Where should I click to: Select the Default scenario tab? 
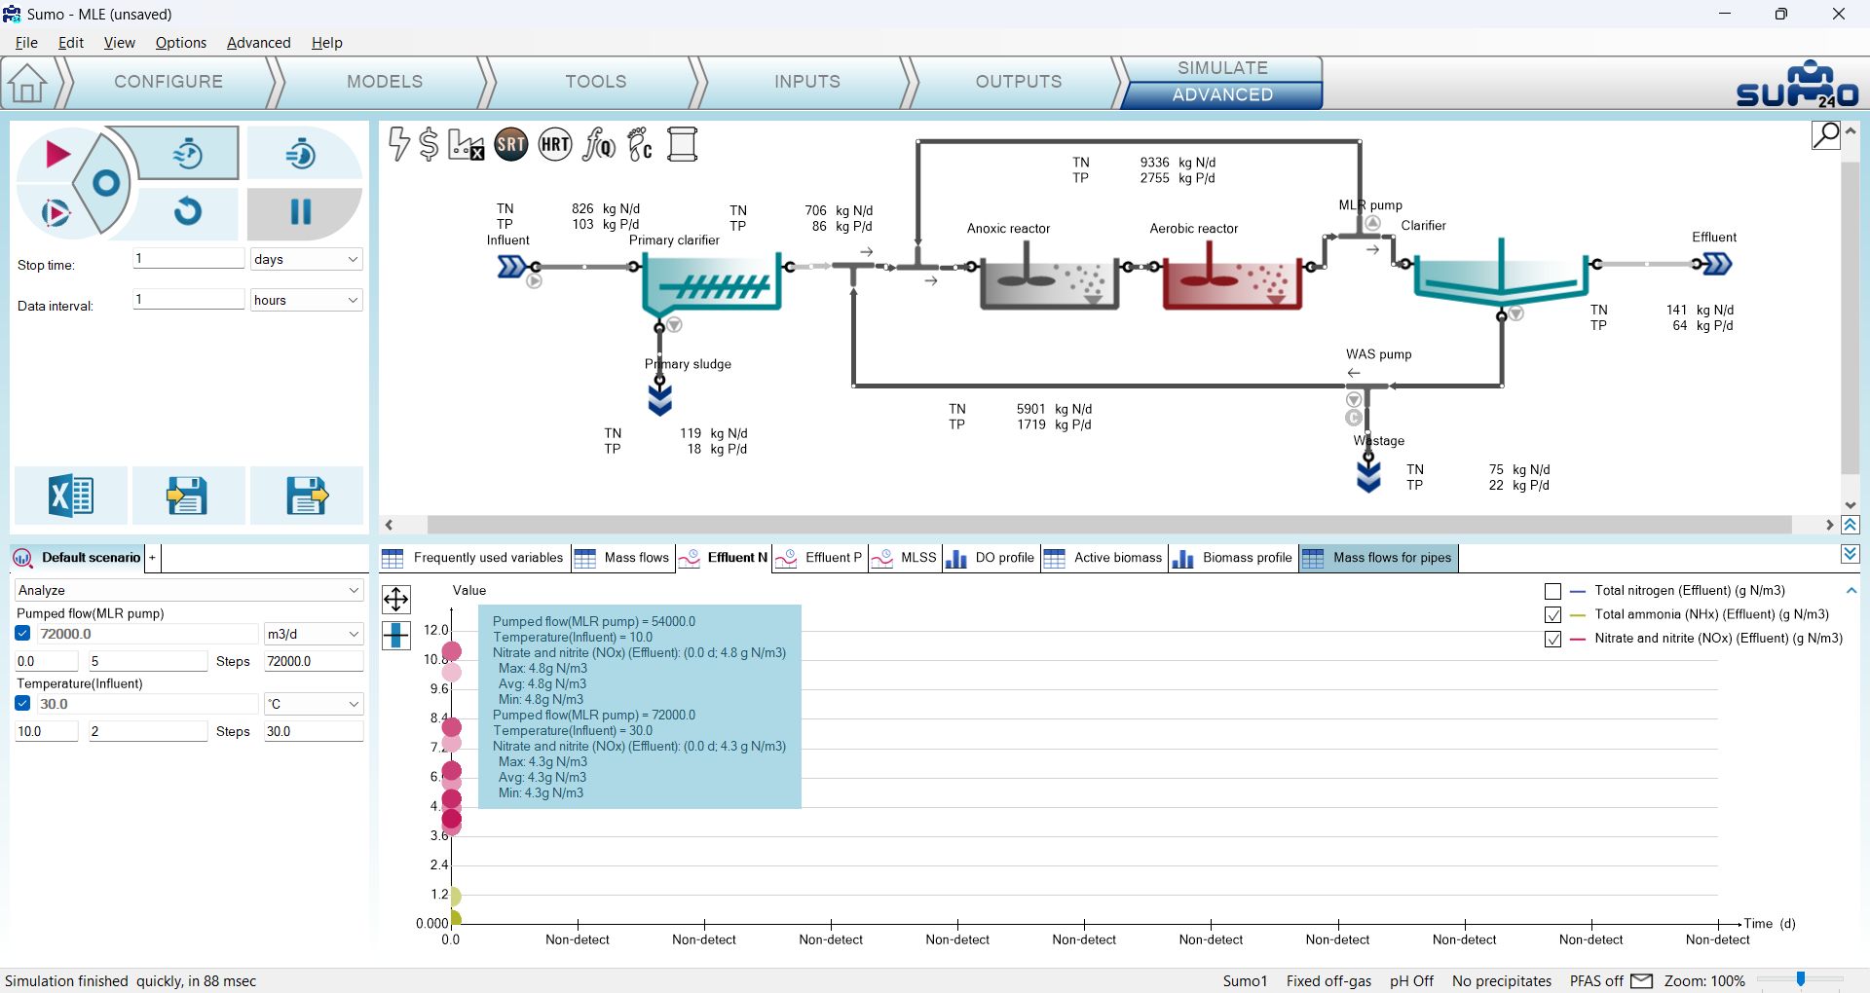(78, 558)
